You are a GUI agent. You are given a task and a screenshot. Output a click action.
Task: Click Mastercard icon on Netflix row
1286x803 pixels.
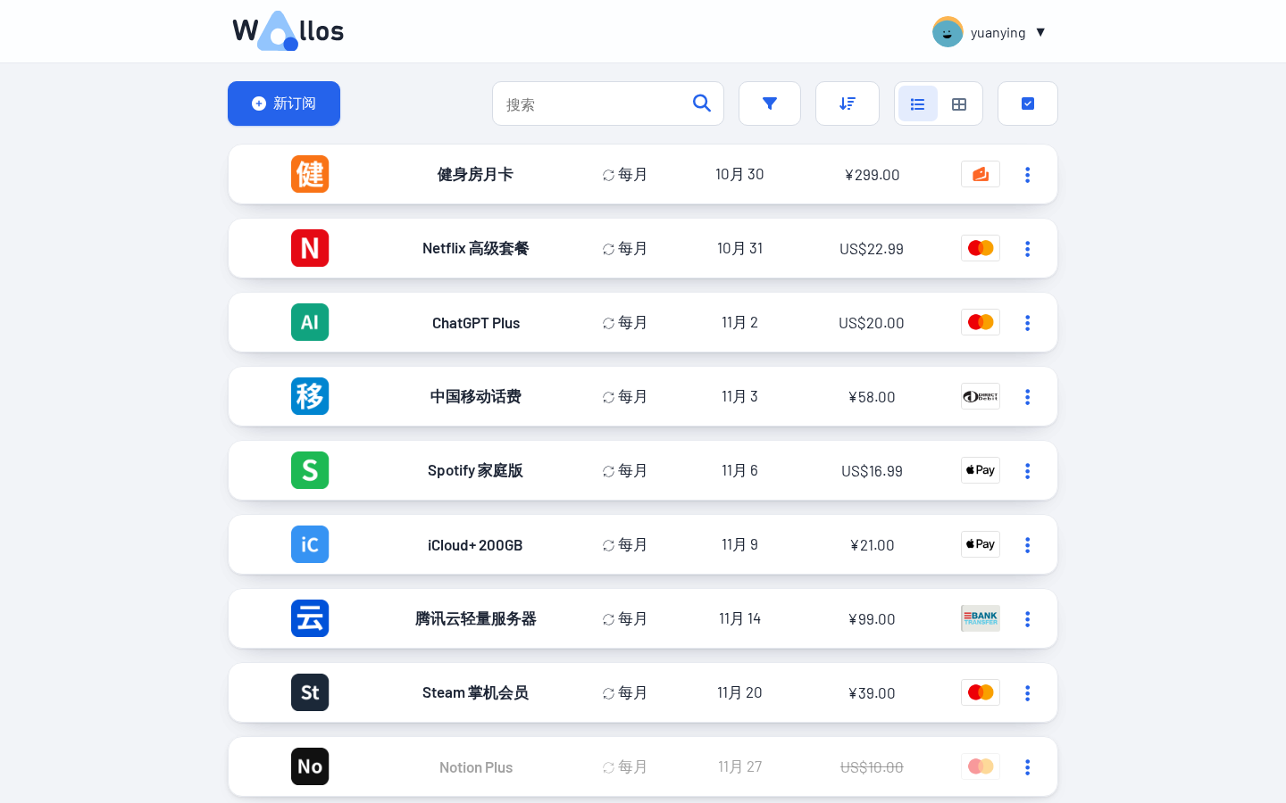coord(981,248)
